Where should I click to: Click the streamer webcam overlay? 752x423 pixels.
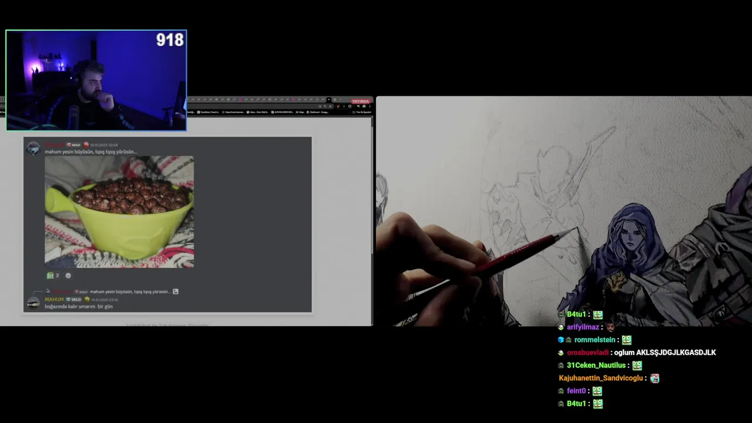point(96,80)
